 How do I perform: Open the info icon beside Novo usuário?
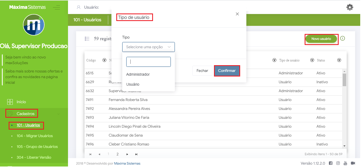coord(343,39)
